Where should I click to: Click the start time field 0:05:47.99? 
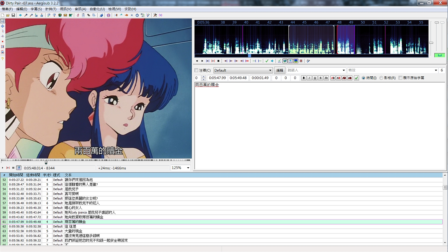pyautogui.click(x=217, y=78)
